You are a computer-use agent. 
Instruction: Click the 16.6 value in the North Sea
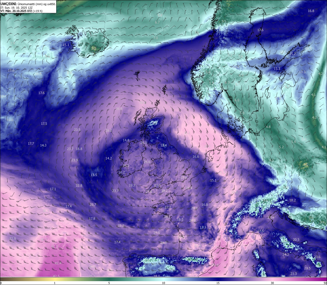196,157
